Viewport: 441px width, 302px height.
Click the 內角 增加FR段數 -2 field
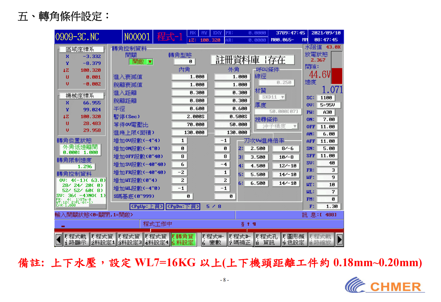pyautogui.click(x=179, y=172)
